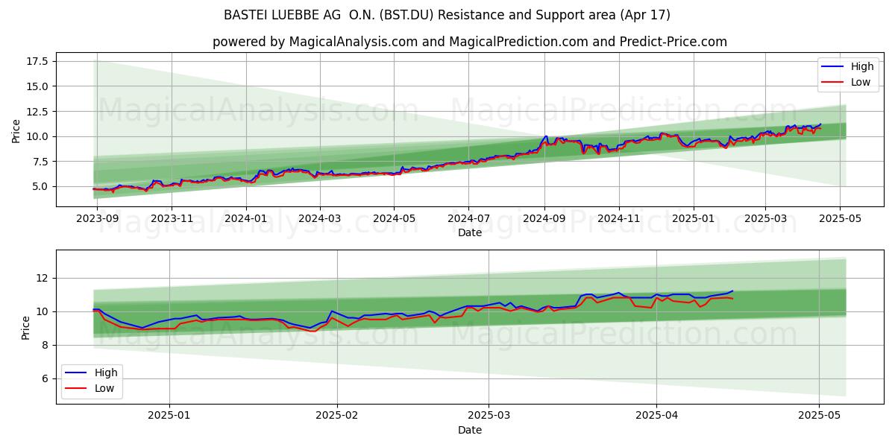The width and height of the screenshot is (895, 447).
Task: Click the 17.5 price tick label
Action: pos(37,61)
